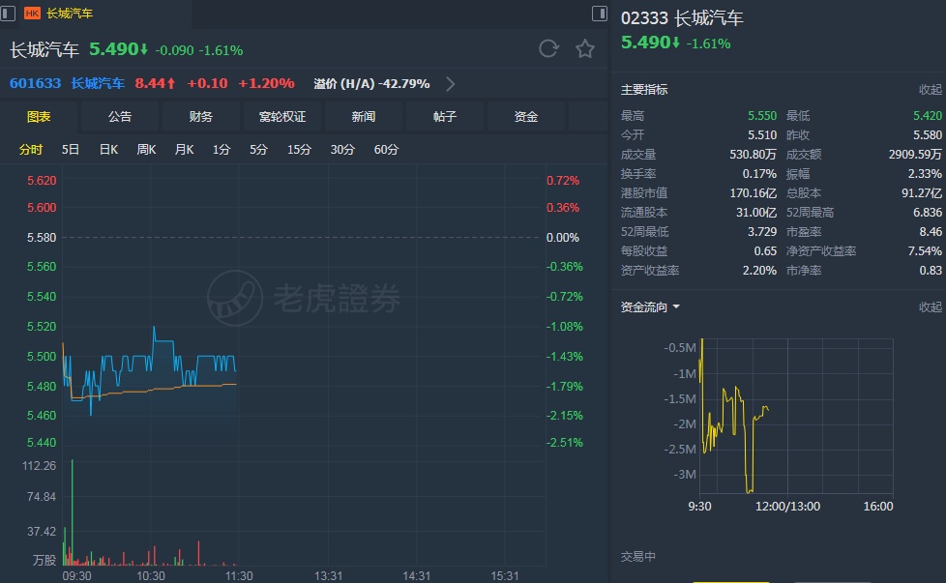Open the 财务 tab

[x=201, y=117]
